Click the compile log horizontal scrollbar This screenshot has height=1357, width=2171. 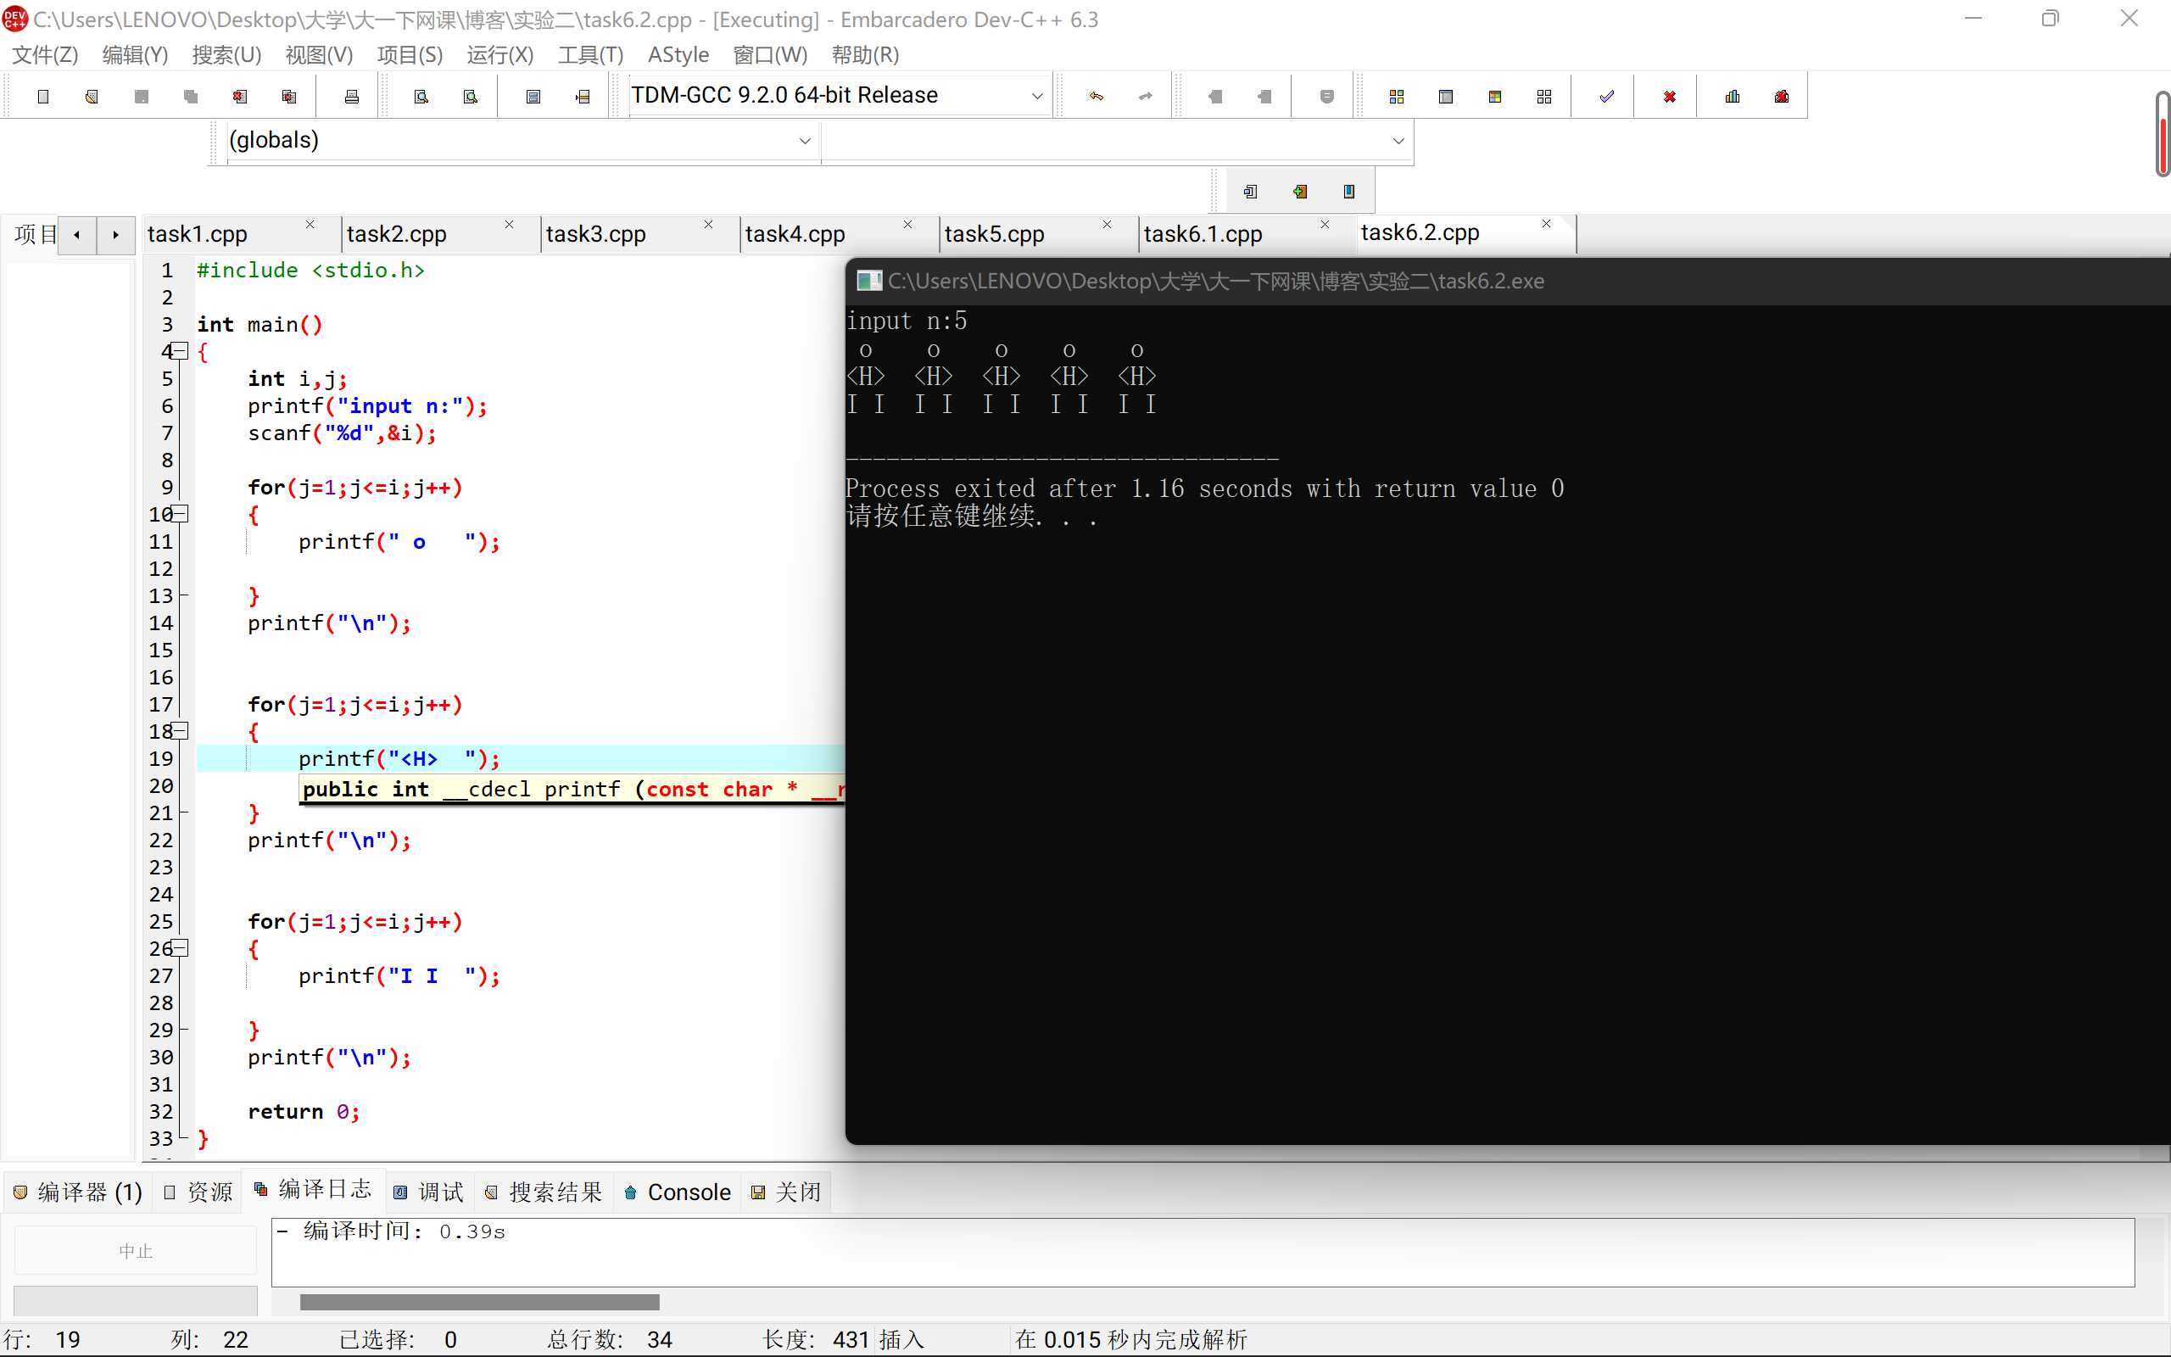pos(479,1301)
